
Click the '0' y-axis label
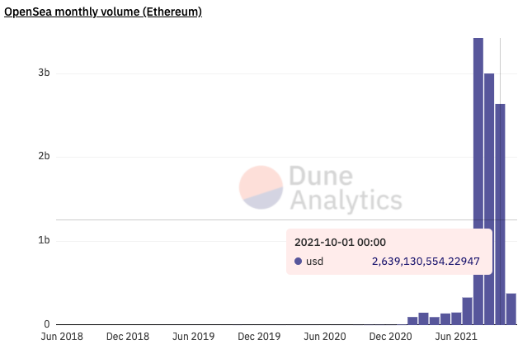(x=47, y=324)
